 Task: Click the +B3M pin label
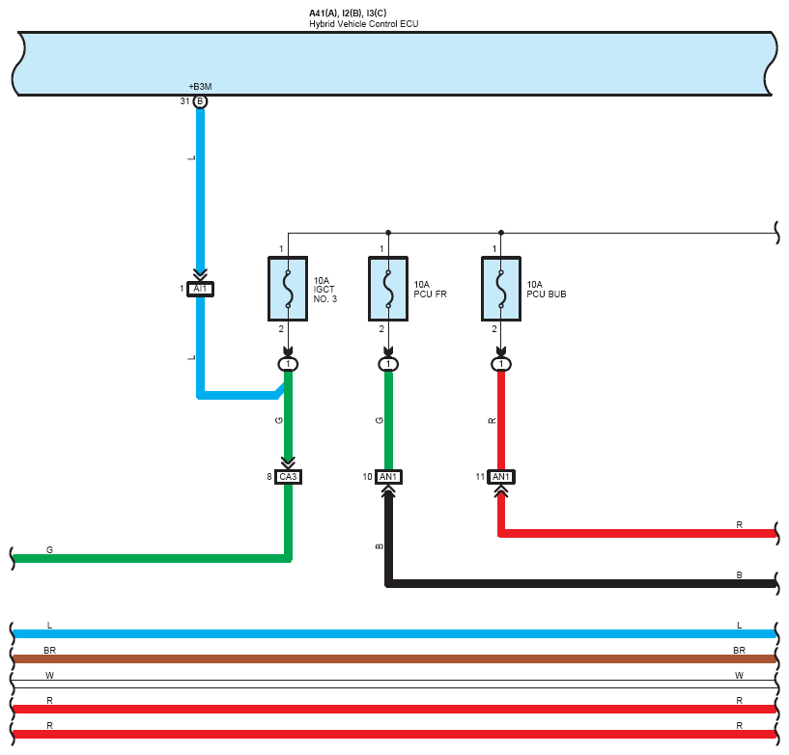pyautogui.click(x=200, y=87)
